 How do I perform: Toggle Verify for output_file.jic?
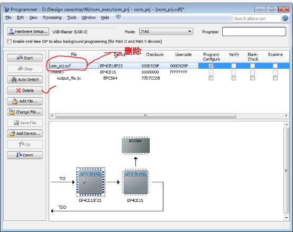tap(234, 78)
